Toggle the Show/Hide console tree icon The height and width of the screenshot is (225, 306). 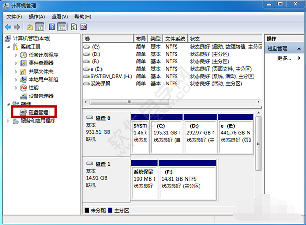(x=40, y=27)
